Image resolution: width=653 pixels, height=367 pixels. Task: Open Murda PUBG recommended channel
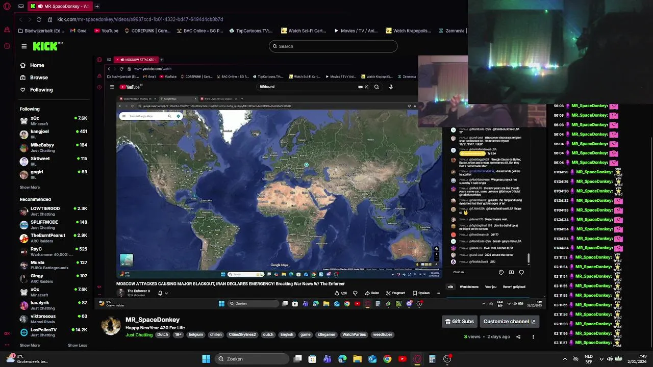tap(54, 265)
